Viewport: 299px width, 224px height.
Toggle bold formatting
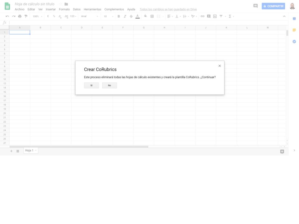coord(119,16)
